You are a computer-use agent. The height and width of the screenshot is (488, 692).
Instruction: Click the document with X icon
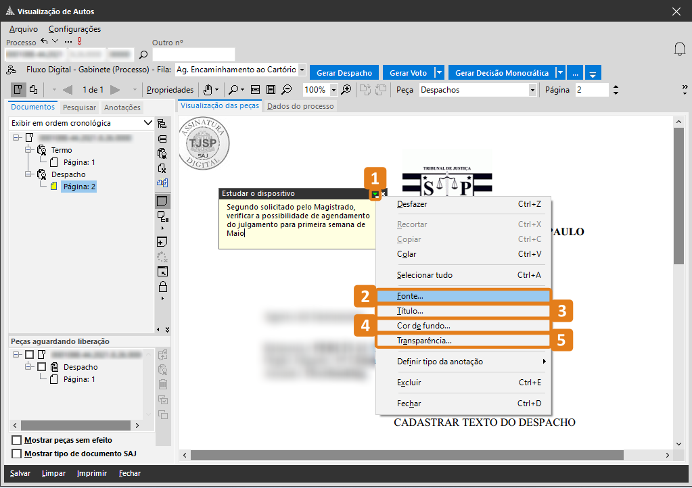(162, 168)
